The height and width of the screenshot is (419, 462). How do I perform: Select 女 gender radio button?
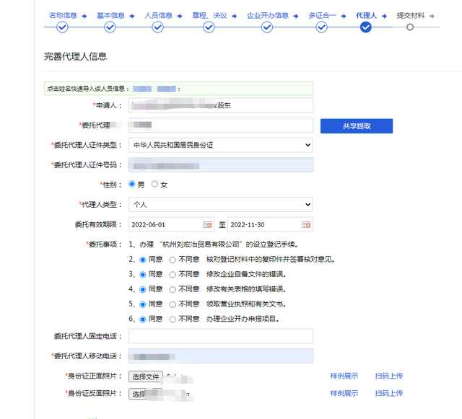pos(154,185)
